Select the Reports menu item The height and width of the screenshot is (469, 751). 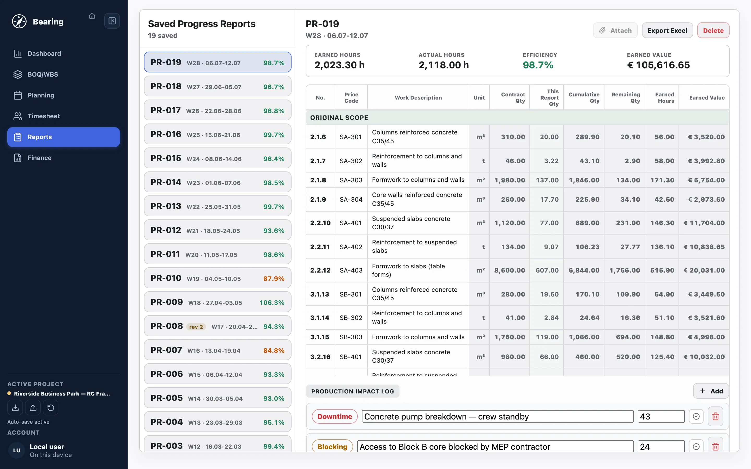coord(64,137)
